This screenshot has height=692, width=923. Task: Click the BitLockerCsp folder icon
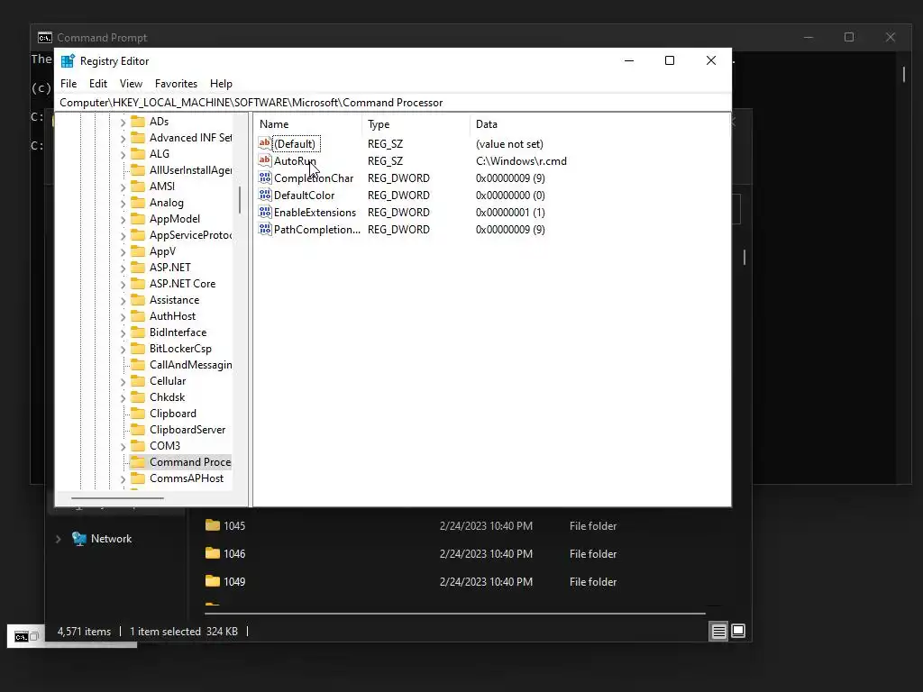(x=138, y=349)
